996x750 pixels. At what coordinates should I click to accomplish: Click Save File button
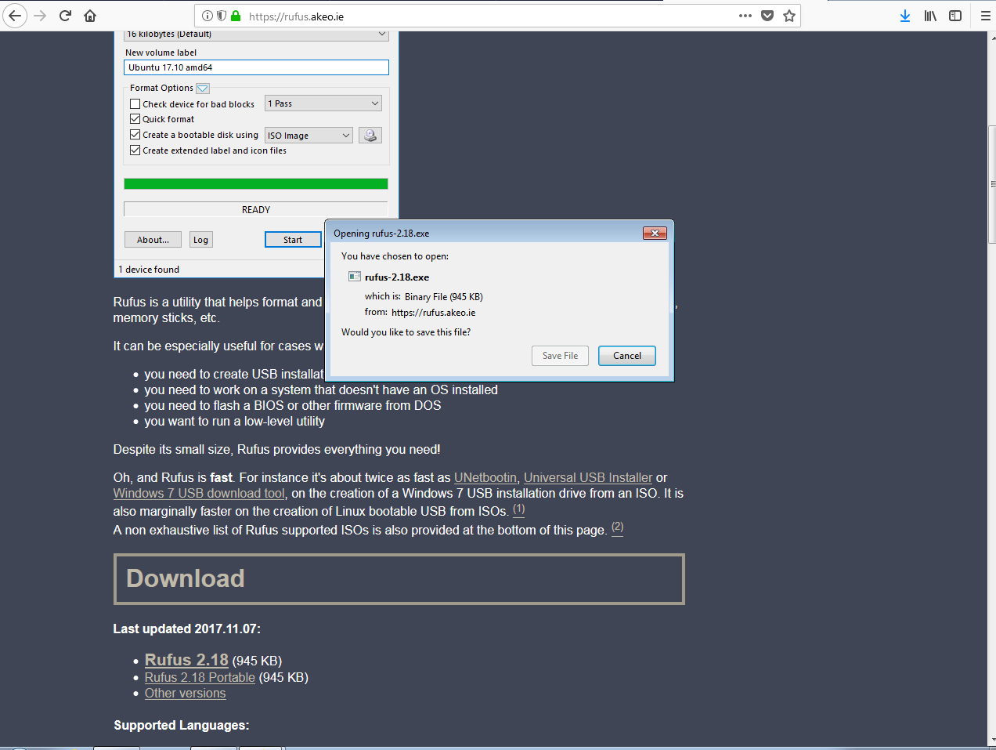click(560, 356)
